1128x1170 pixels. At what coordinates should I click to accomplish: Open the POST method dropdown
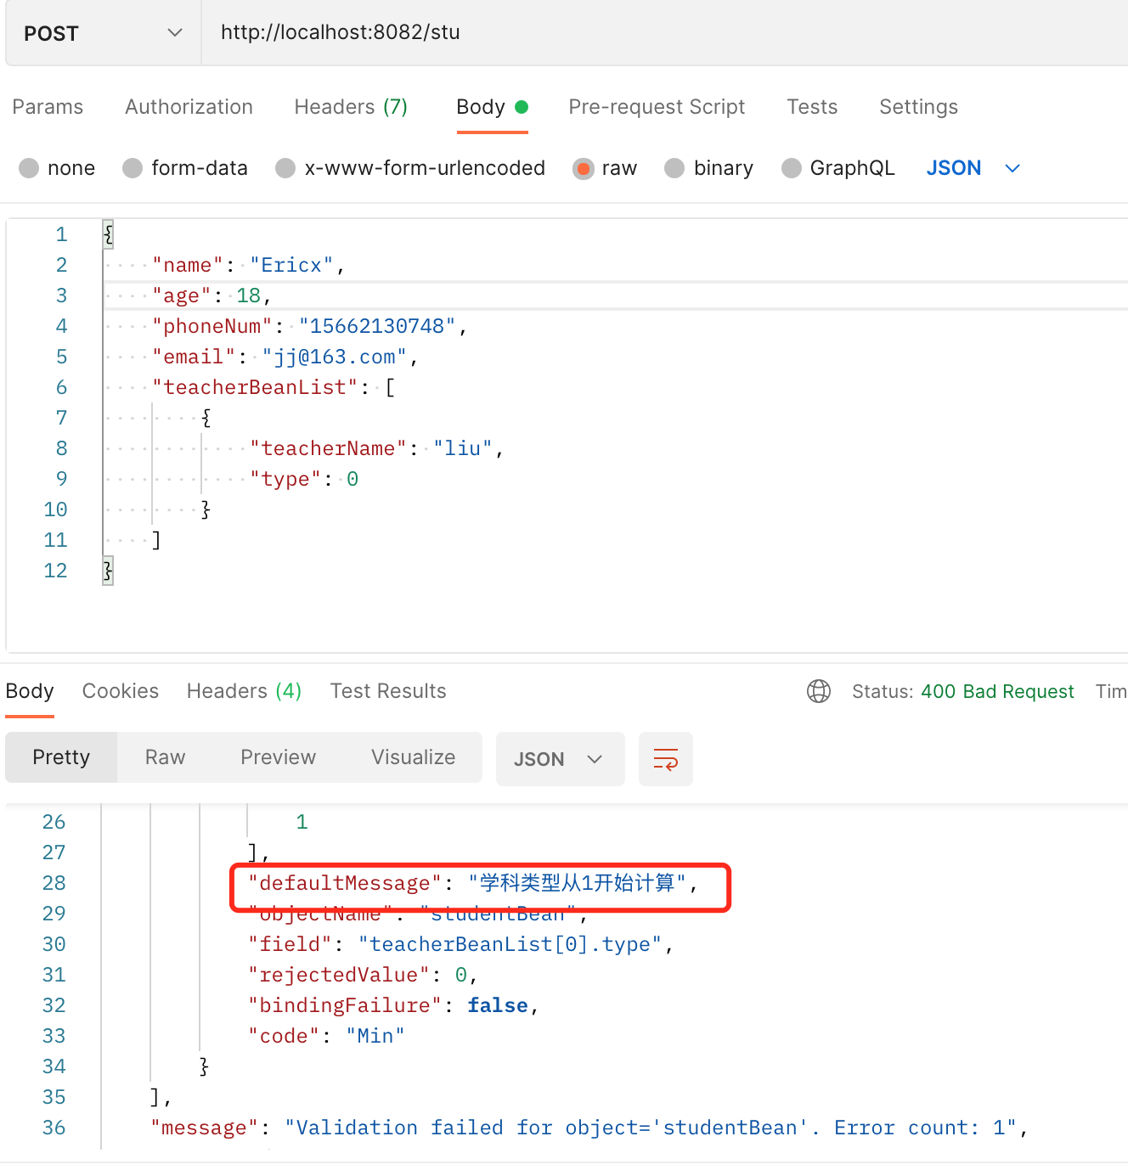point(104,33)
